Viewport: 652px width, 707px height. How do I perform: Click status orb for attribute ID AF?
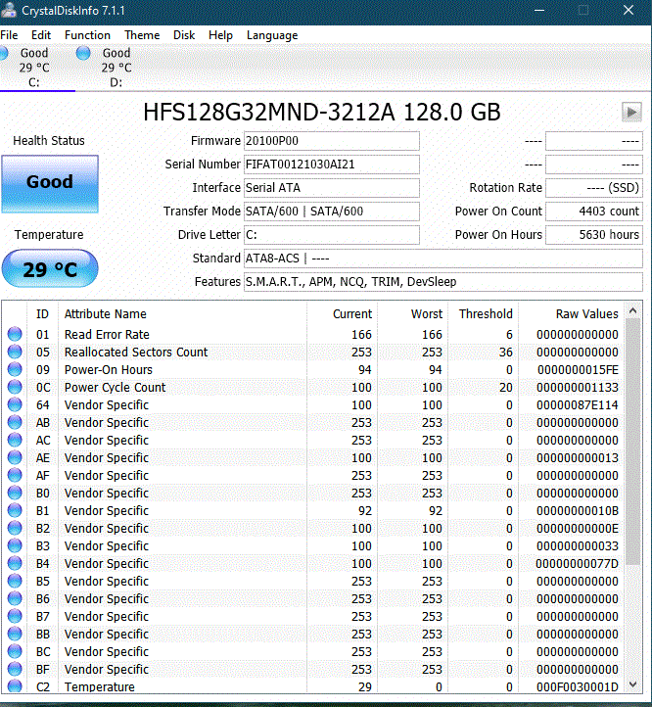[15, 474]
